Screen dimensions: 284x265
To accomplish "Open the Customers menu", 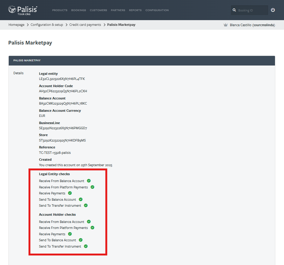I will coord(98,10).
